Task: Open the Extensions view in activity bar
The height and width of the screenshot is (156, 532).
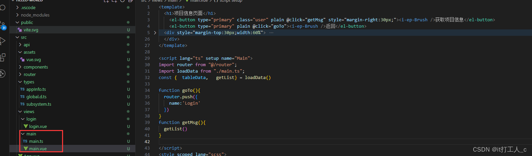Action: pyautogui.click(x=2, y=57)
